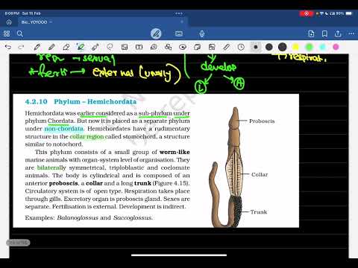
Task: Switch to keyboard input mode
Action: click(x=179, y=33)
